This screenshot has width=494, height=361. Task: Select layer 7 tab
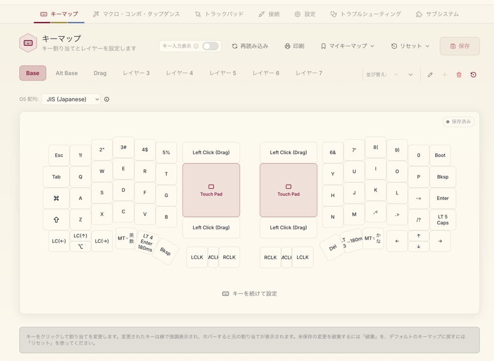tap(309, 73)
